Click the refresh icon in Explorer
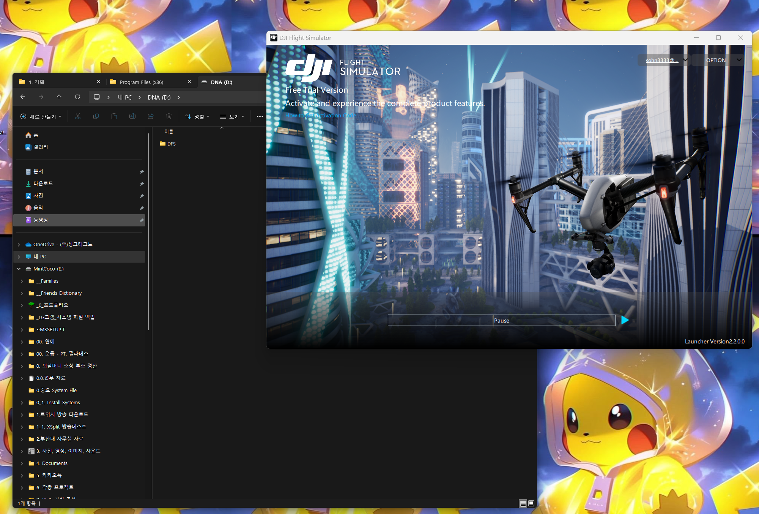759x514 pixels. tap(77, 97)
